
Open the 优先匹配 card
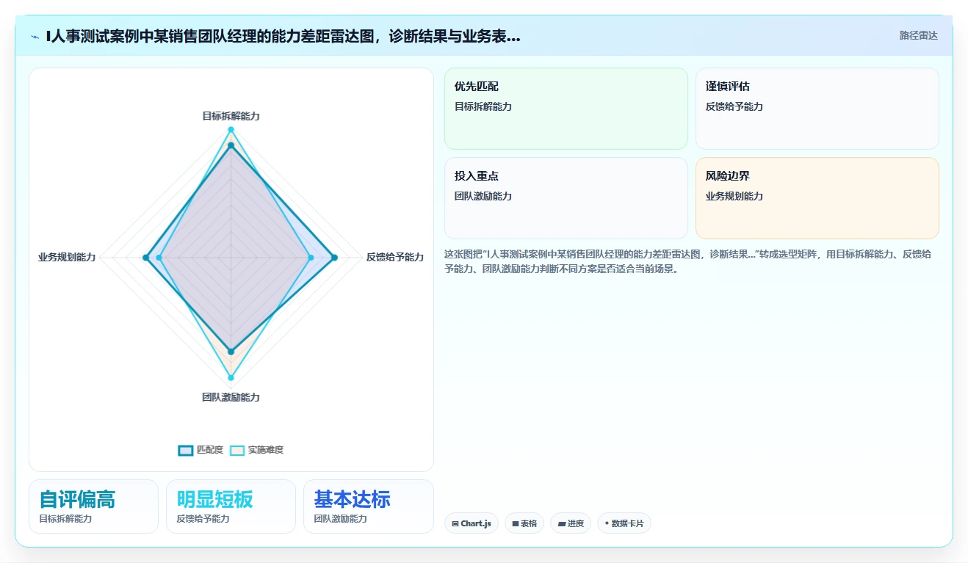click(x=566, y=109)
